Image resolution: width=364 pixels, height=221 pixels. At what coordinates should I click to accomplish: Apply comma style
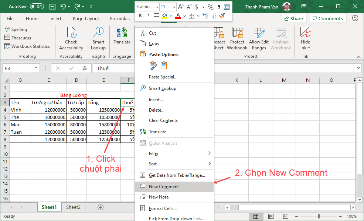[x=219, y=7]
